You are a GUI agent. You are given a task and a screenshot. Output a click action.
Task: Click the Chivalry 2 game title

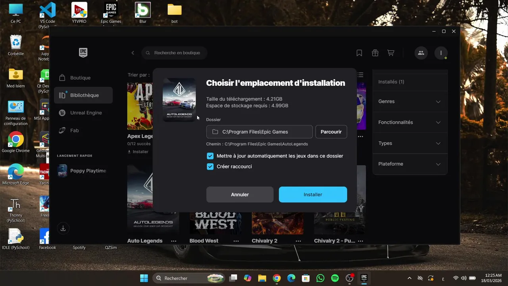coord(265,241)
